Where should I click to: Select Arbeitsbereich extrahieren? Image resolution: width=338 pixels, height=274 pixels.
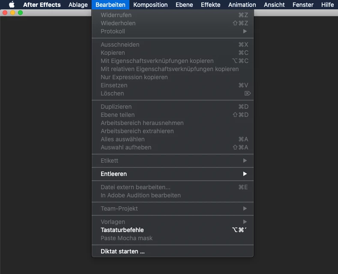tap(173, 131)
